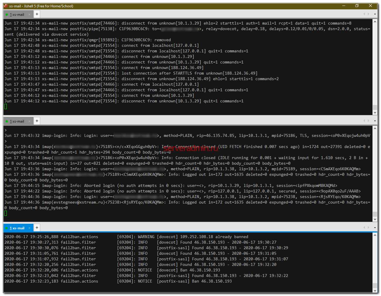
Task: Click next-tab arrow in the bottom pane
Action: point(368,228)
